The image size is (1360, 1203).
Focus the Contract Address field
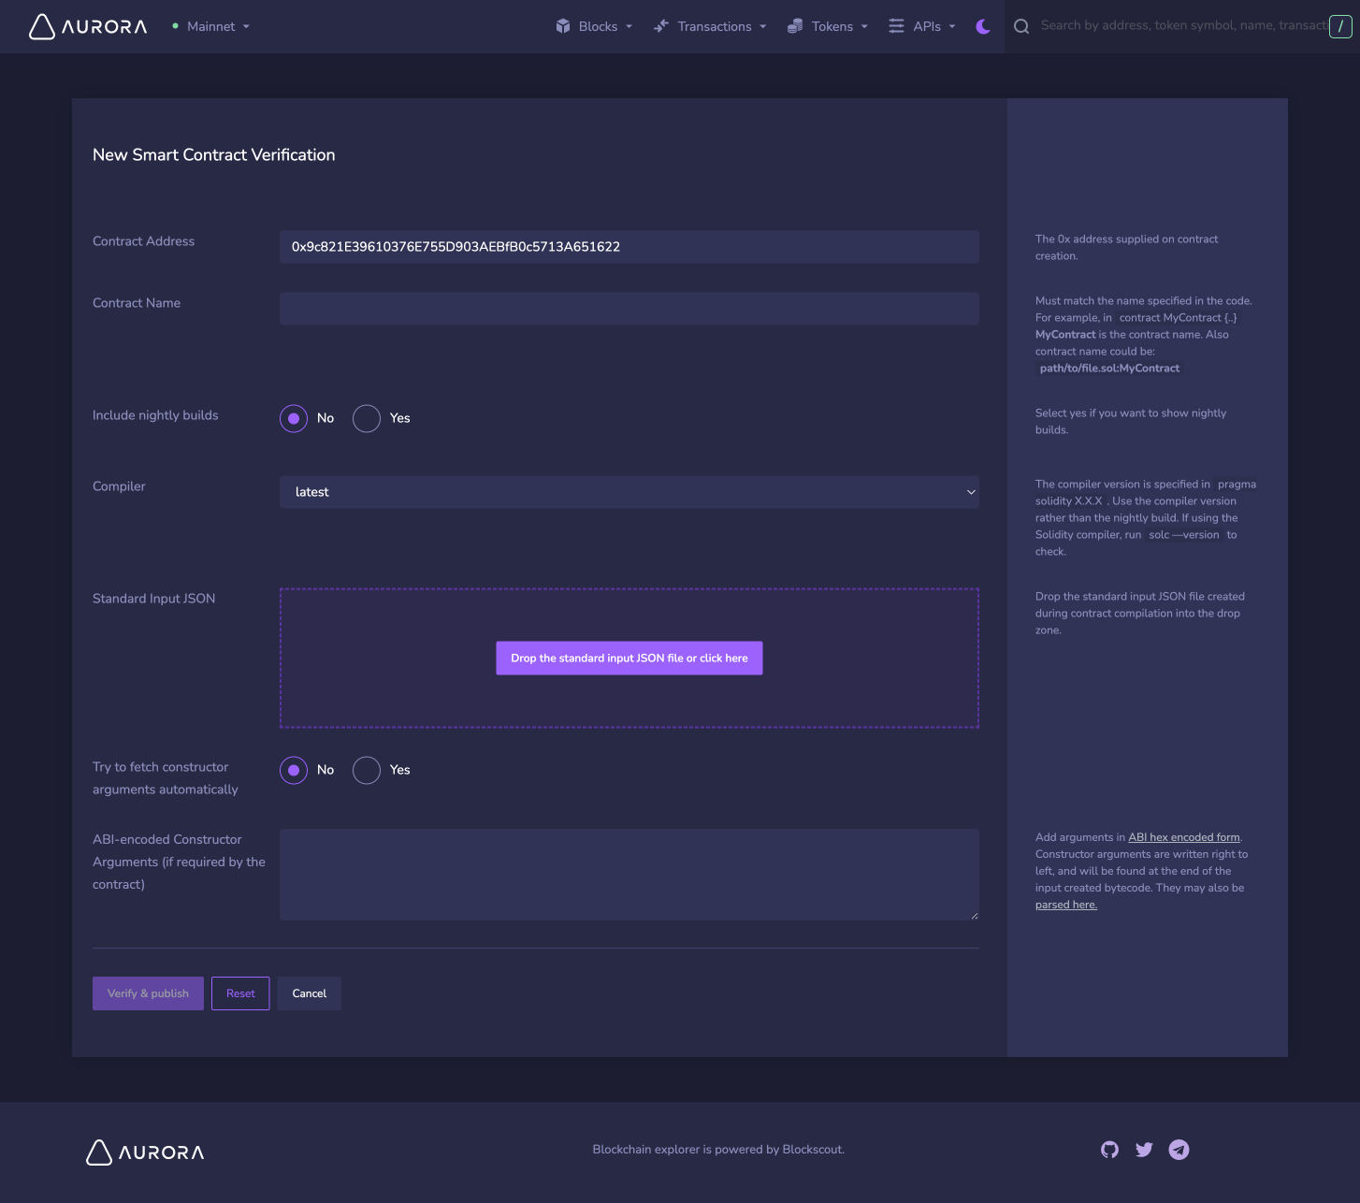629,247
